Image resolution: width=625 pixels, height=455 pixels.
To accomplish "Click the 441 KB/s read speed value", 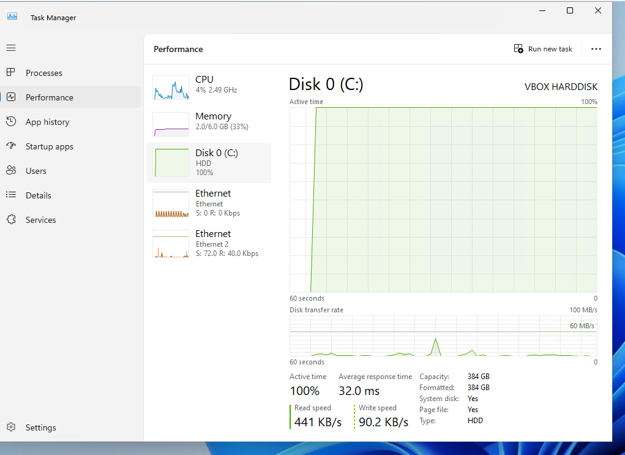I will (318, 422).
